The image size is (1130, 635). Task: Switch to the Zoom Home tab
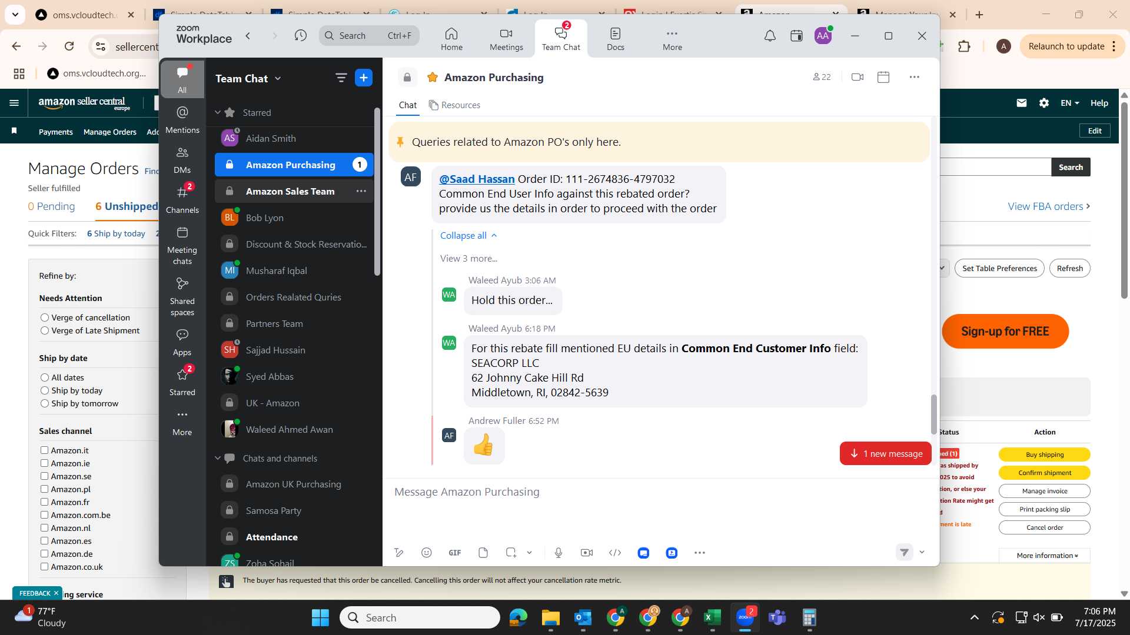click(451, 39)
